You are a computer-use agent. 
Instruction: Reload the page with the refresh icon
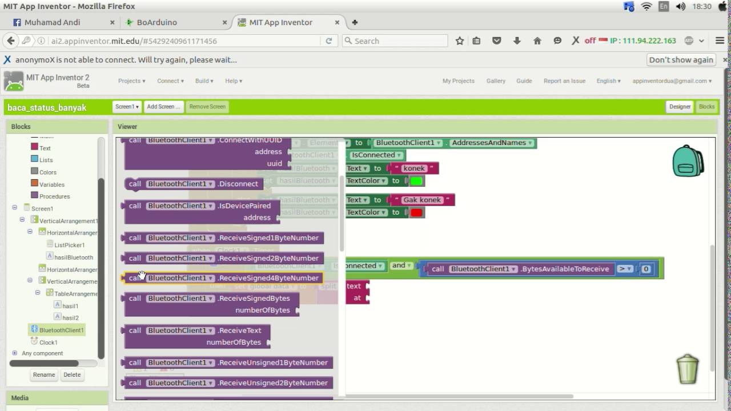pos(329,41)
